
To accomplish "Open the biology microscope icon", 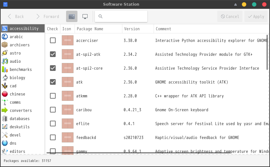I will click(x=5, y=78).
